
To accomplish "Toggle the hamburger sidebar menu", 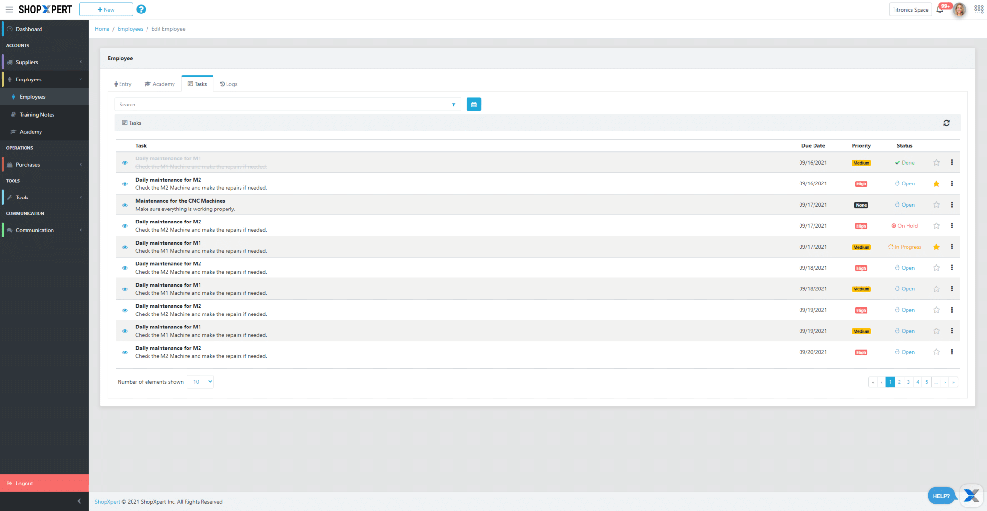I will (9, 10).
